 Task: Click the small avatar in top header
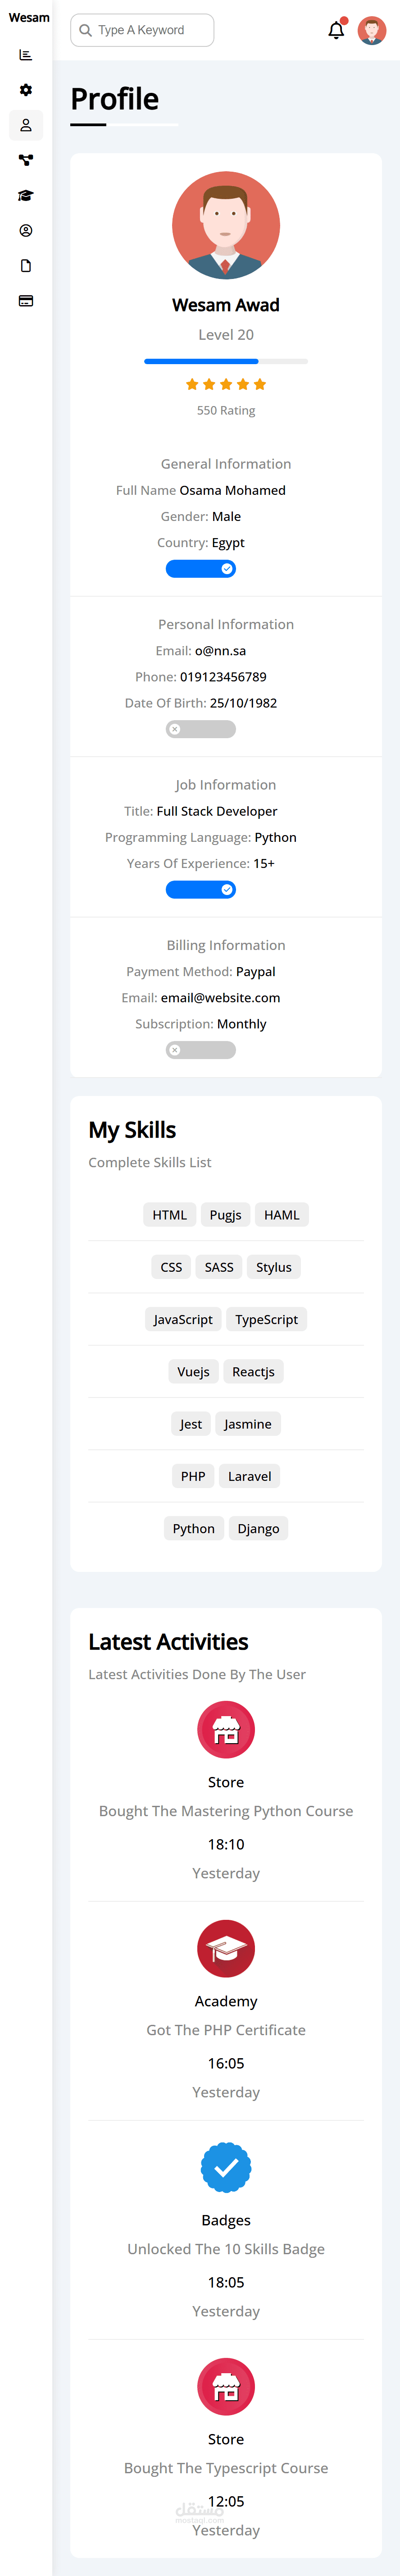point(372,31)
